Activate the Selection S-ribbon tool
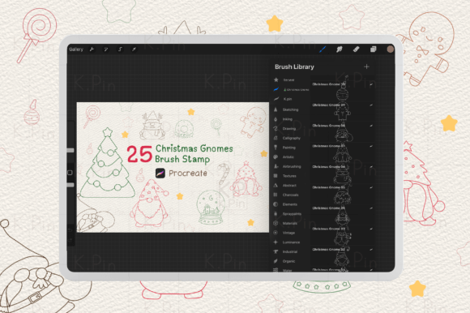The image size is (470, 313). 120,49
